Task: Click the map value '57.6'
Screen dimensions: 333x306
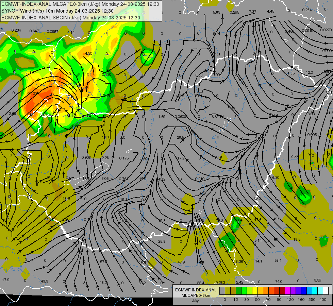Action: tap(104, 262)
